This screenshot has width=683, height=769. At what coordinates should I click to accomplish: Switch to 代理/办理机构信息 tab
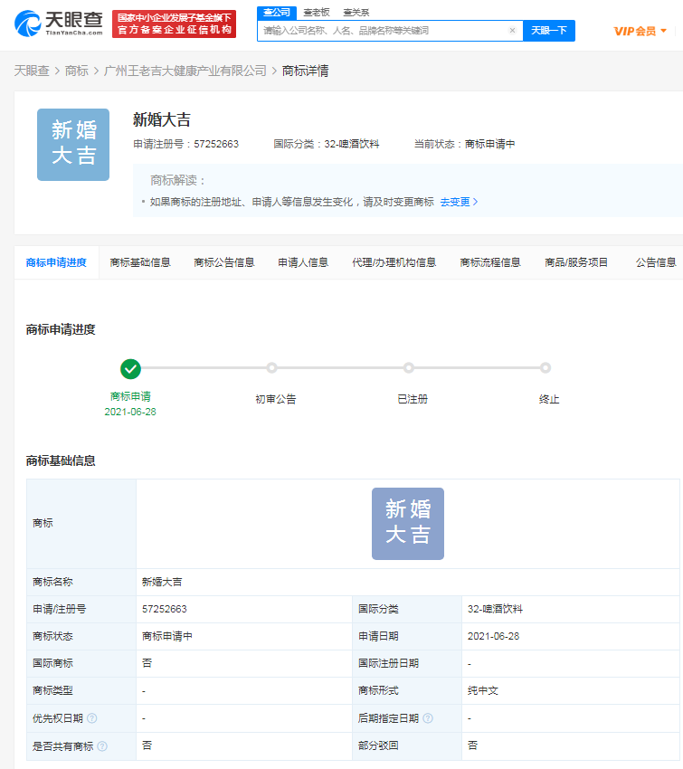[394, 262]
